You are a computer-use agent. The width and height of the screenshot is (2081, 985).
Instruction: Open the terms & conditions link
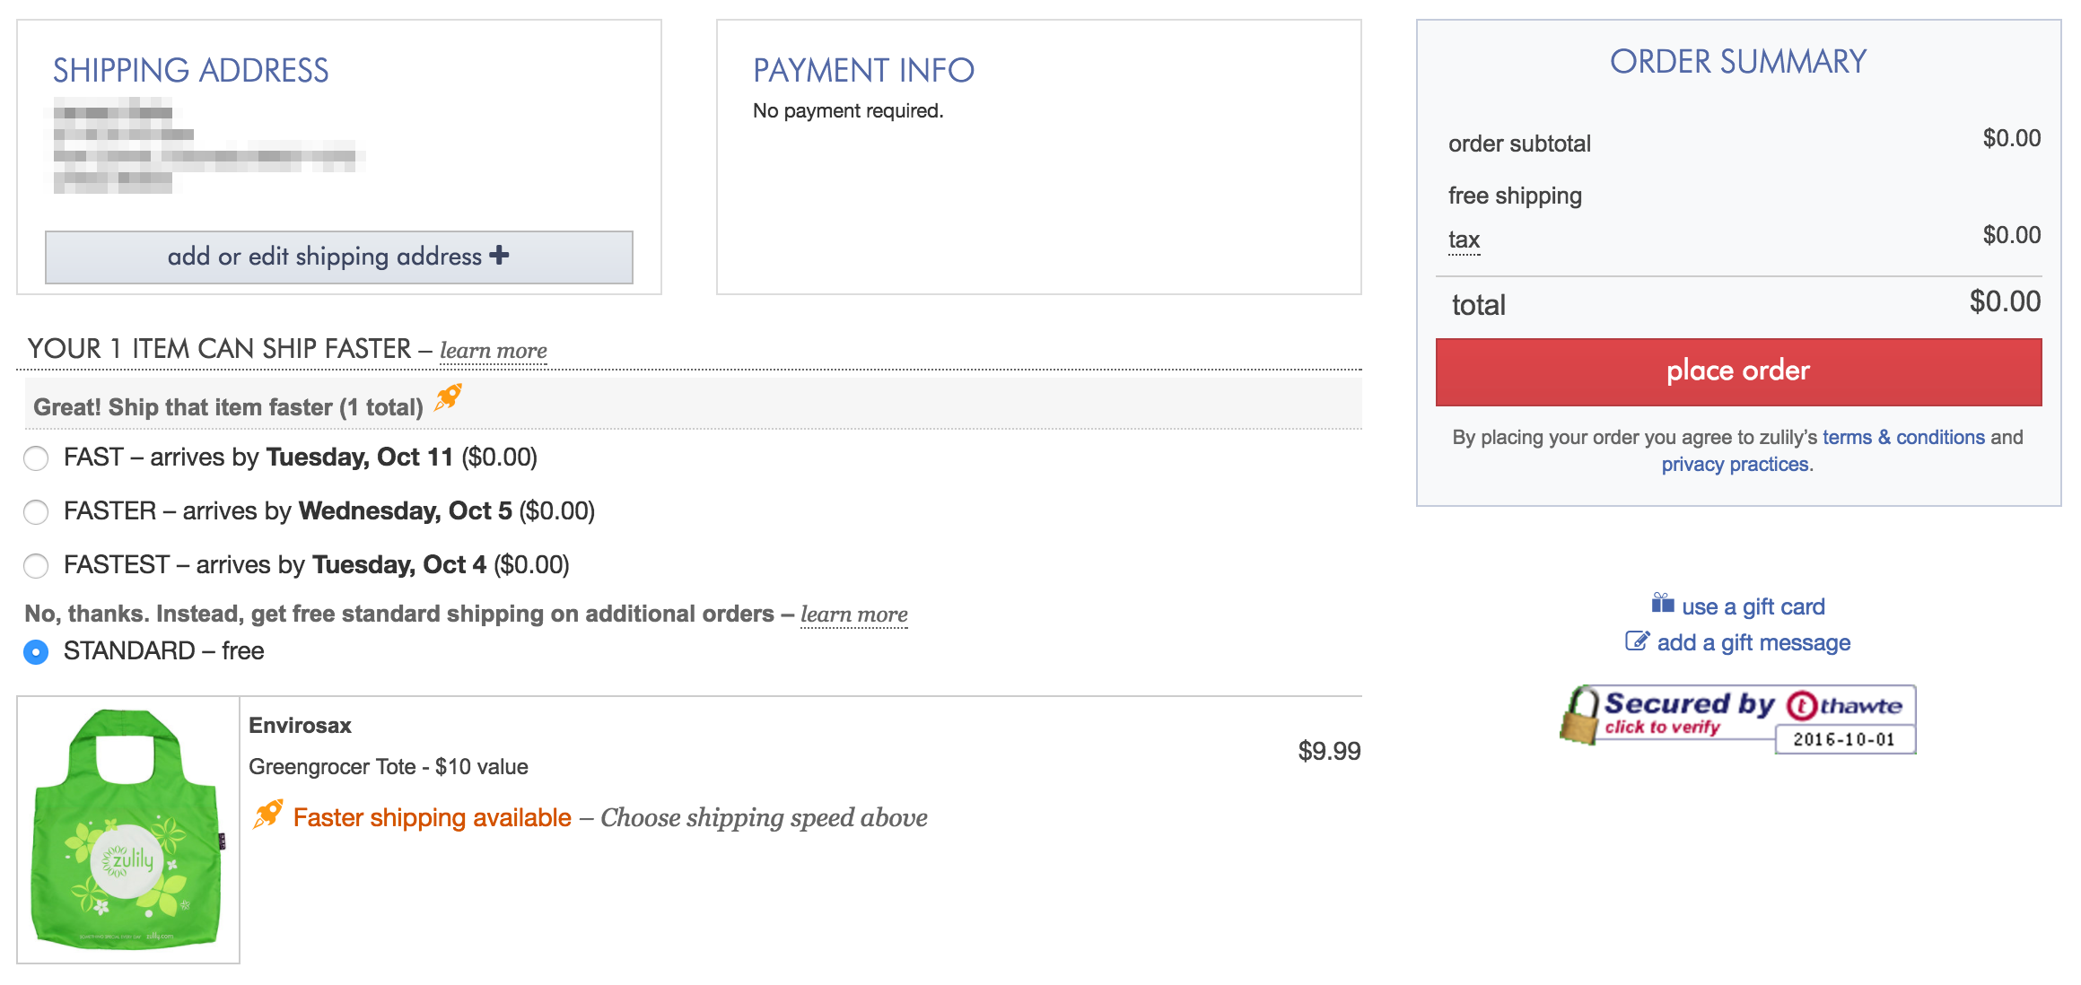coord(1903,437)
